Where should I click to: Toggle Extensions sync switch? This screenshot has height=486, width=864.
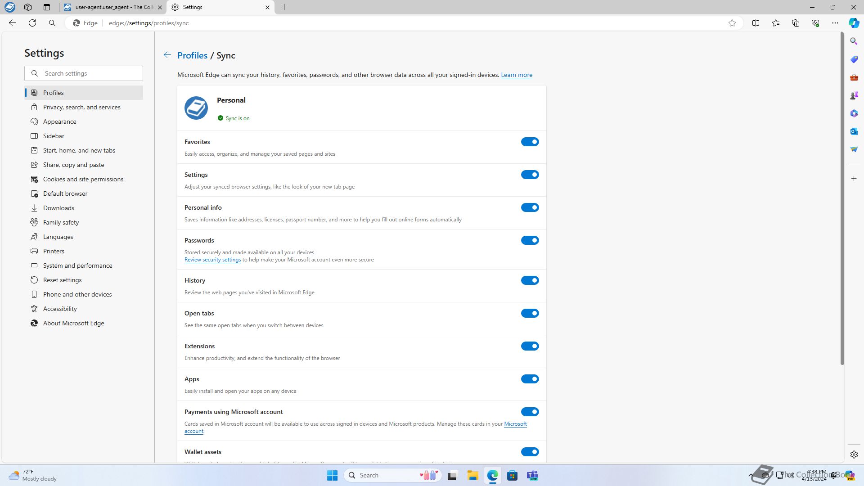530,346
